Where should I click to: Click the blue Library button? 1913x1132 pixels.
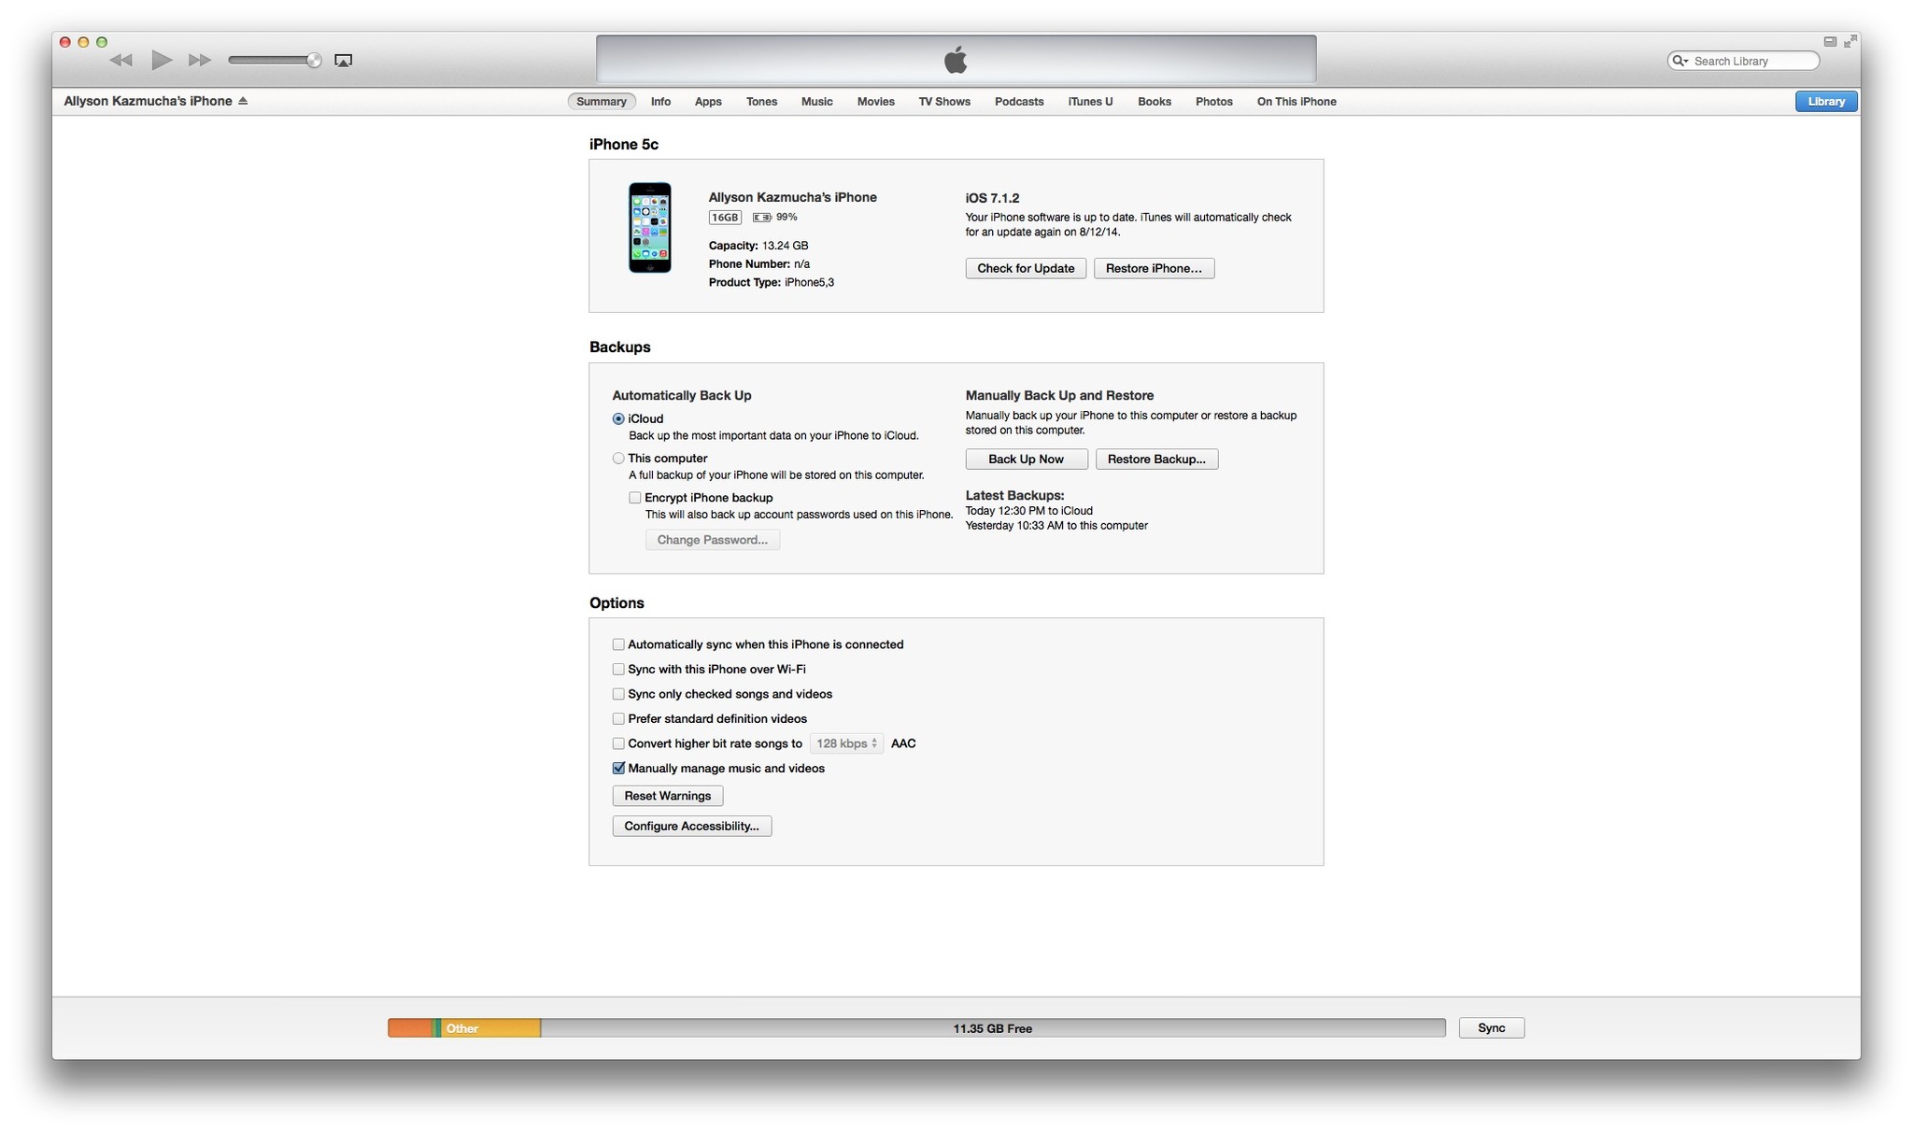coord(1826,102)
